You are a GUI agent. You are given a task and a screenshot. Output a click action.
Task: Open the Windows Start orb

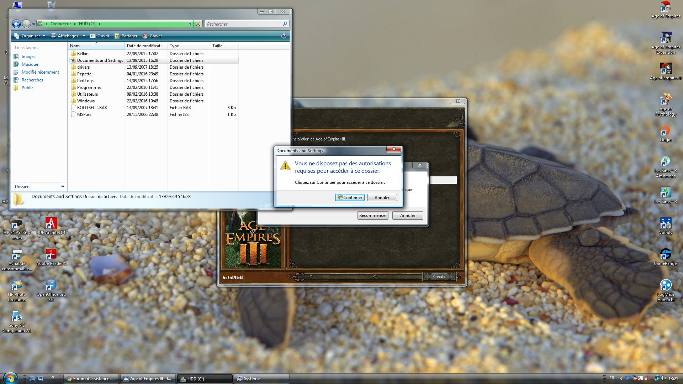click(10, 378)
